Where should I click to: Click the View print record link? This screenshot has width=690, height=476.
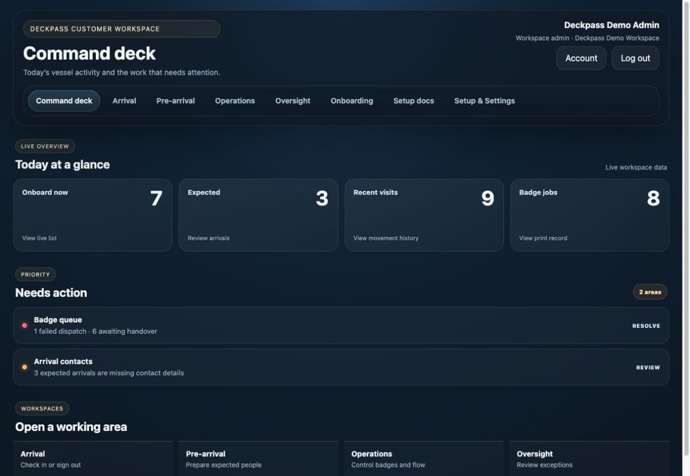click(543, 238)
